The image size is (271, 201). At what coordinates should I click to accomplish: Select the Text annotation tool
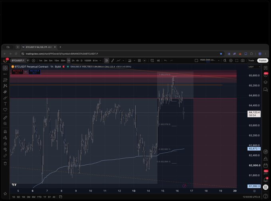5,104
